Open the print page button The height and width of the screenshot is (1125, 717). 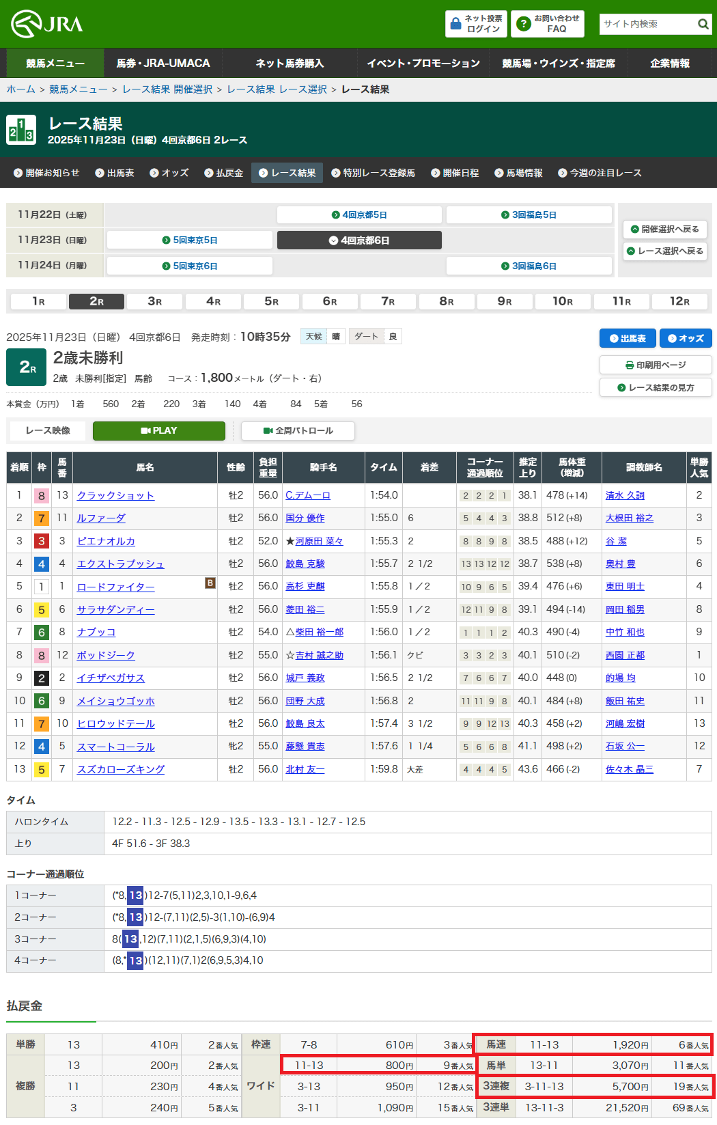655,365
